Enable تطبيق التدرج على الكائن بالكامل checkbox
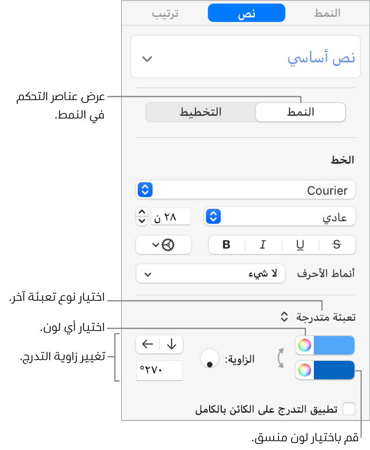This screenshot has height=450, width=370. coord(348,409)
